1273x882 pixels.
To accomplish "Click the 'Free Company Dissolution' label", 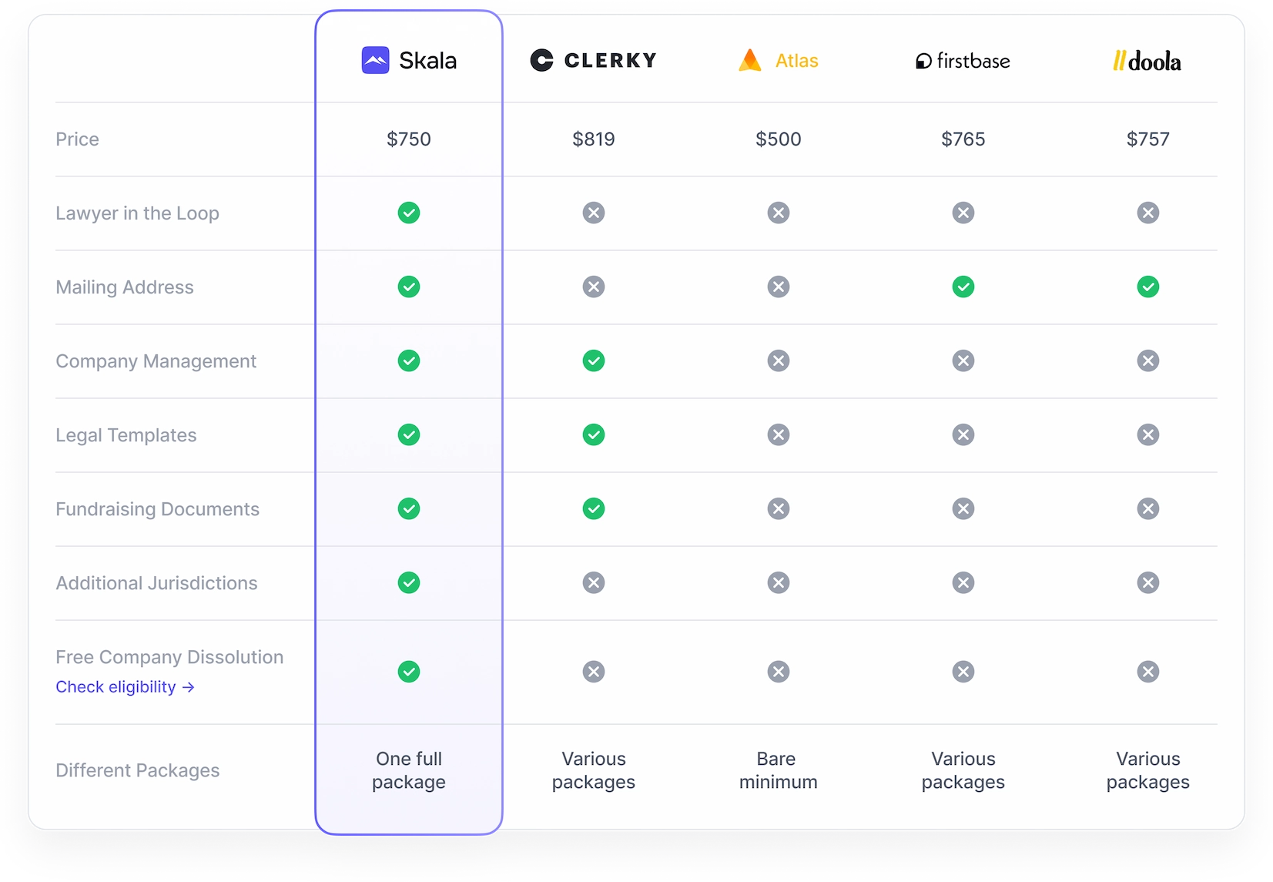I will pyautogui.click(x=169, y=657).
